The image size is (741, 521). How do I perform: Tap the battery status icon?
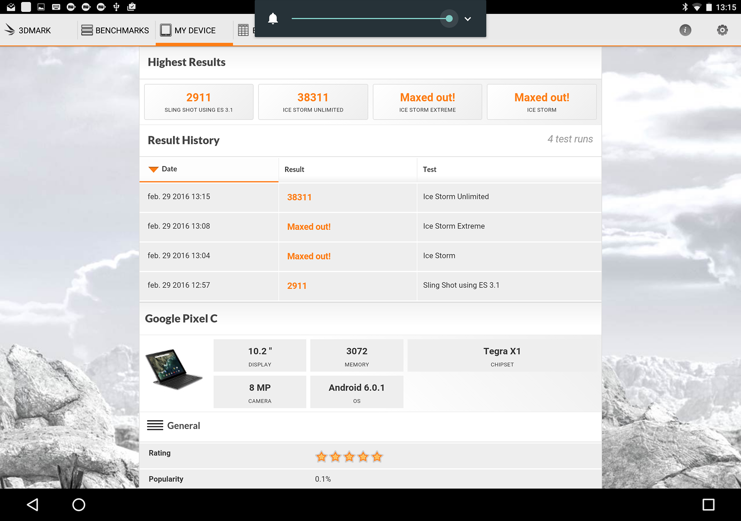tap(709, 7)
